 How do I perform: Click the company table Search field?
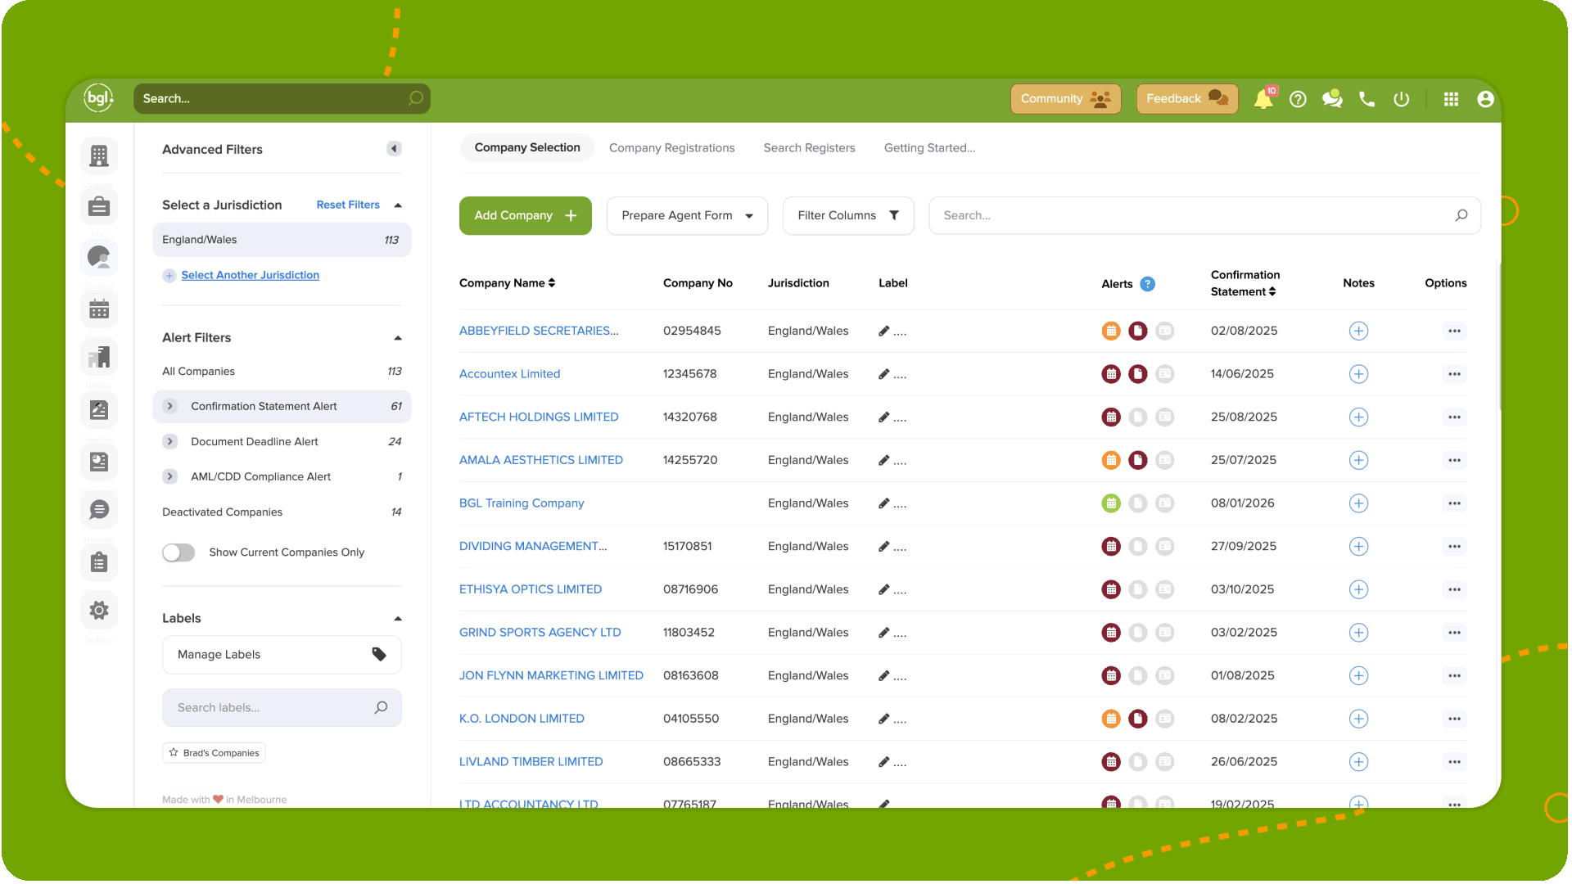1204,215
